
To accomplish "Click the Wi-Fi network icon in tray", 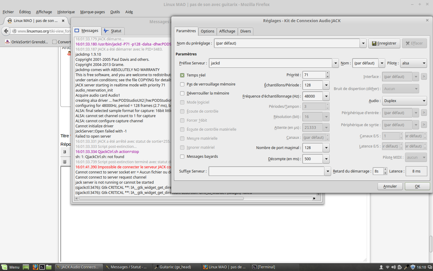I will pos(388,267).
